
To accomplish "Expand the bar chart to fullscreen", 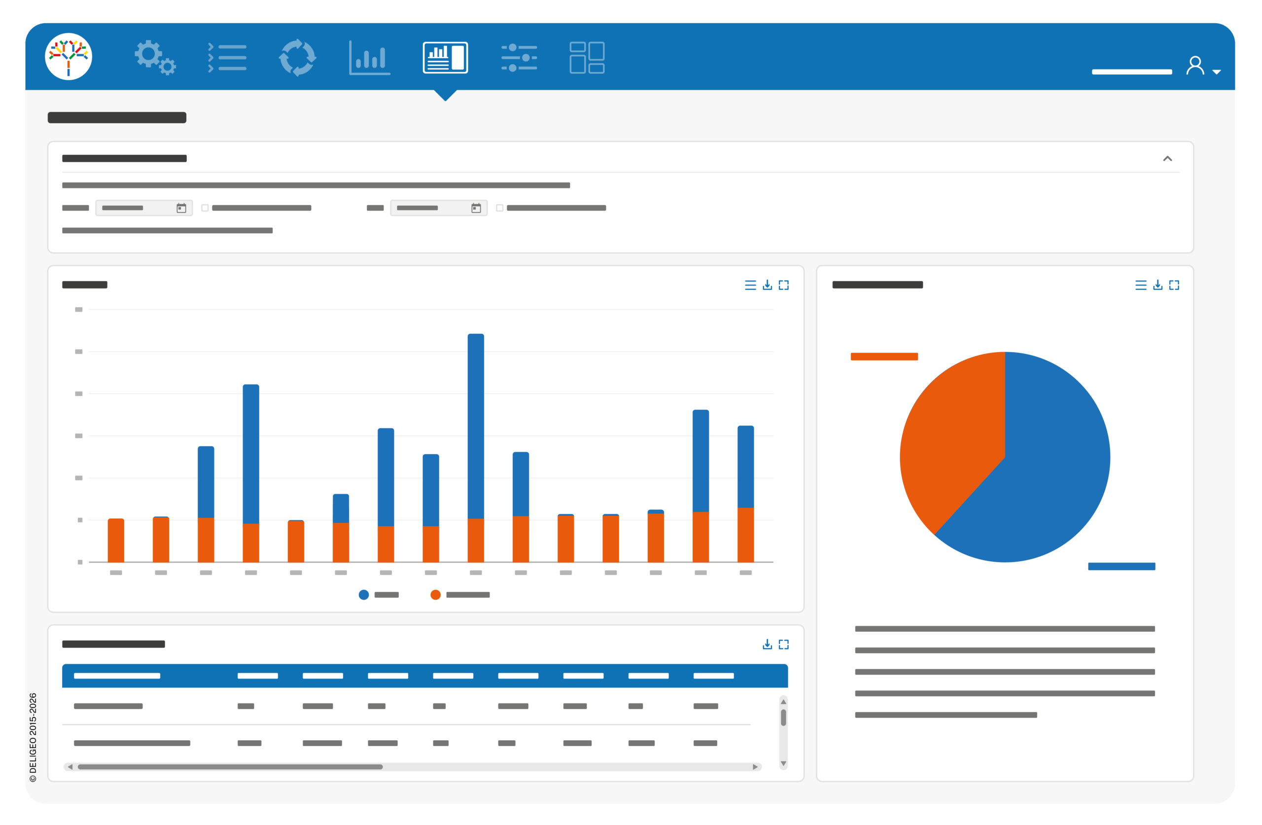I will tap(784, 286).
